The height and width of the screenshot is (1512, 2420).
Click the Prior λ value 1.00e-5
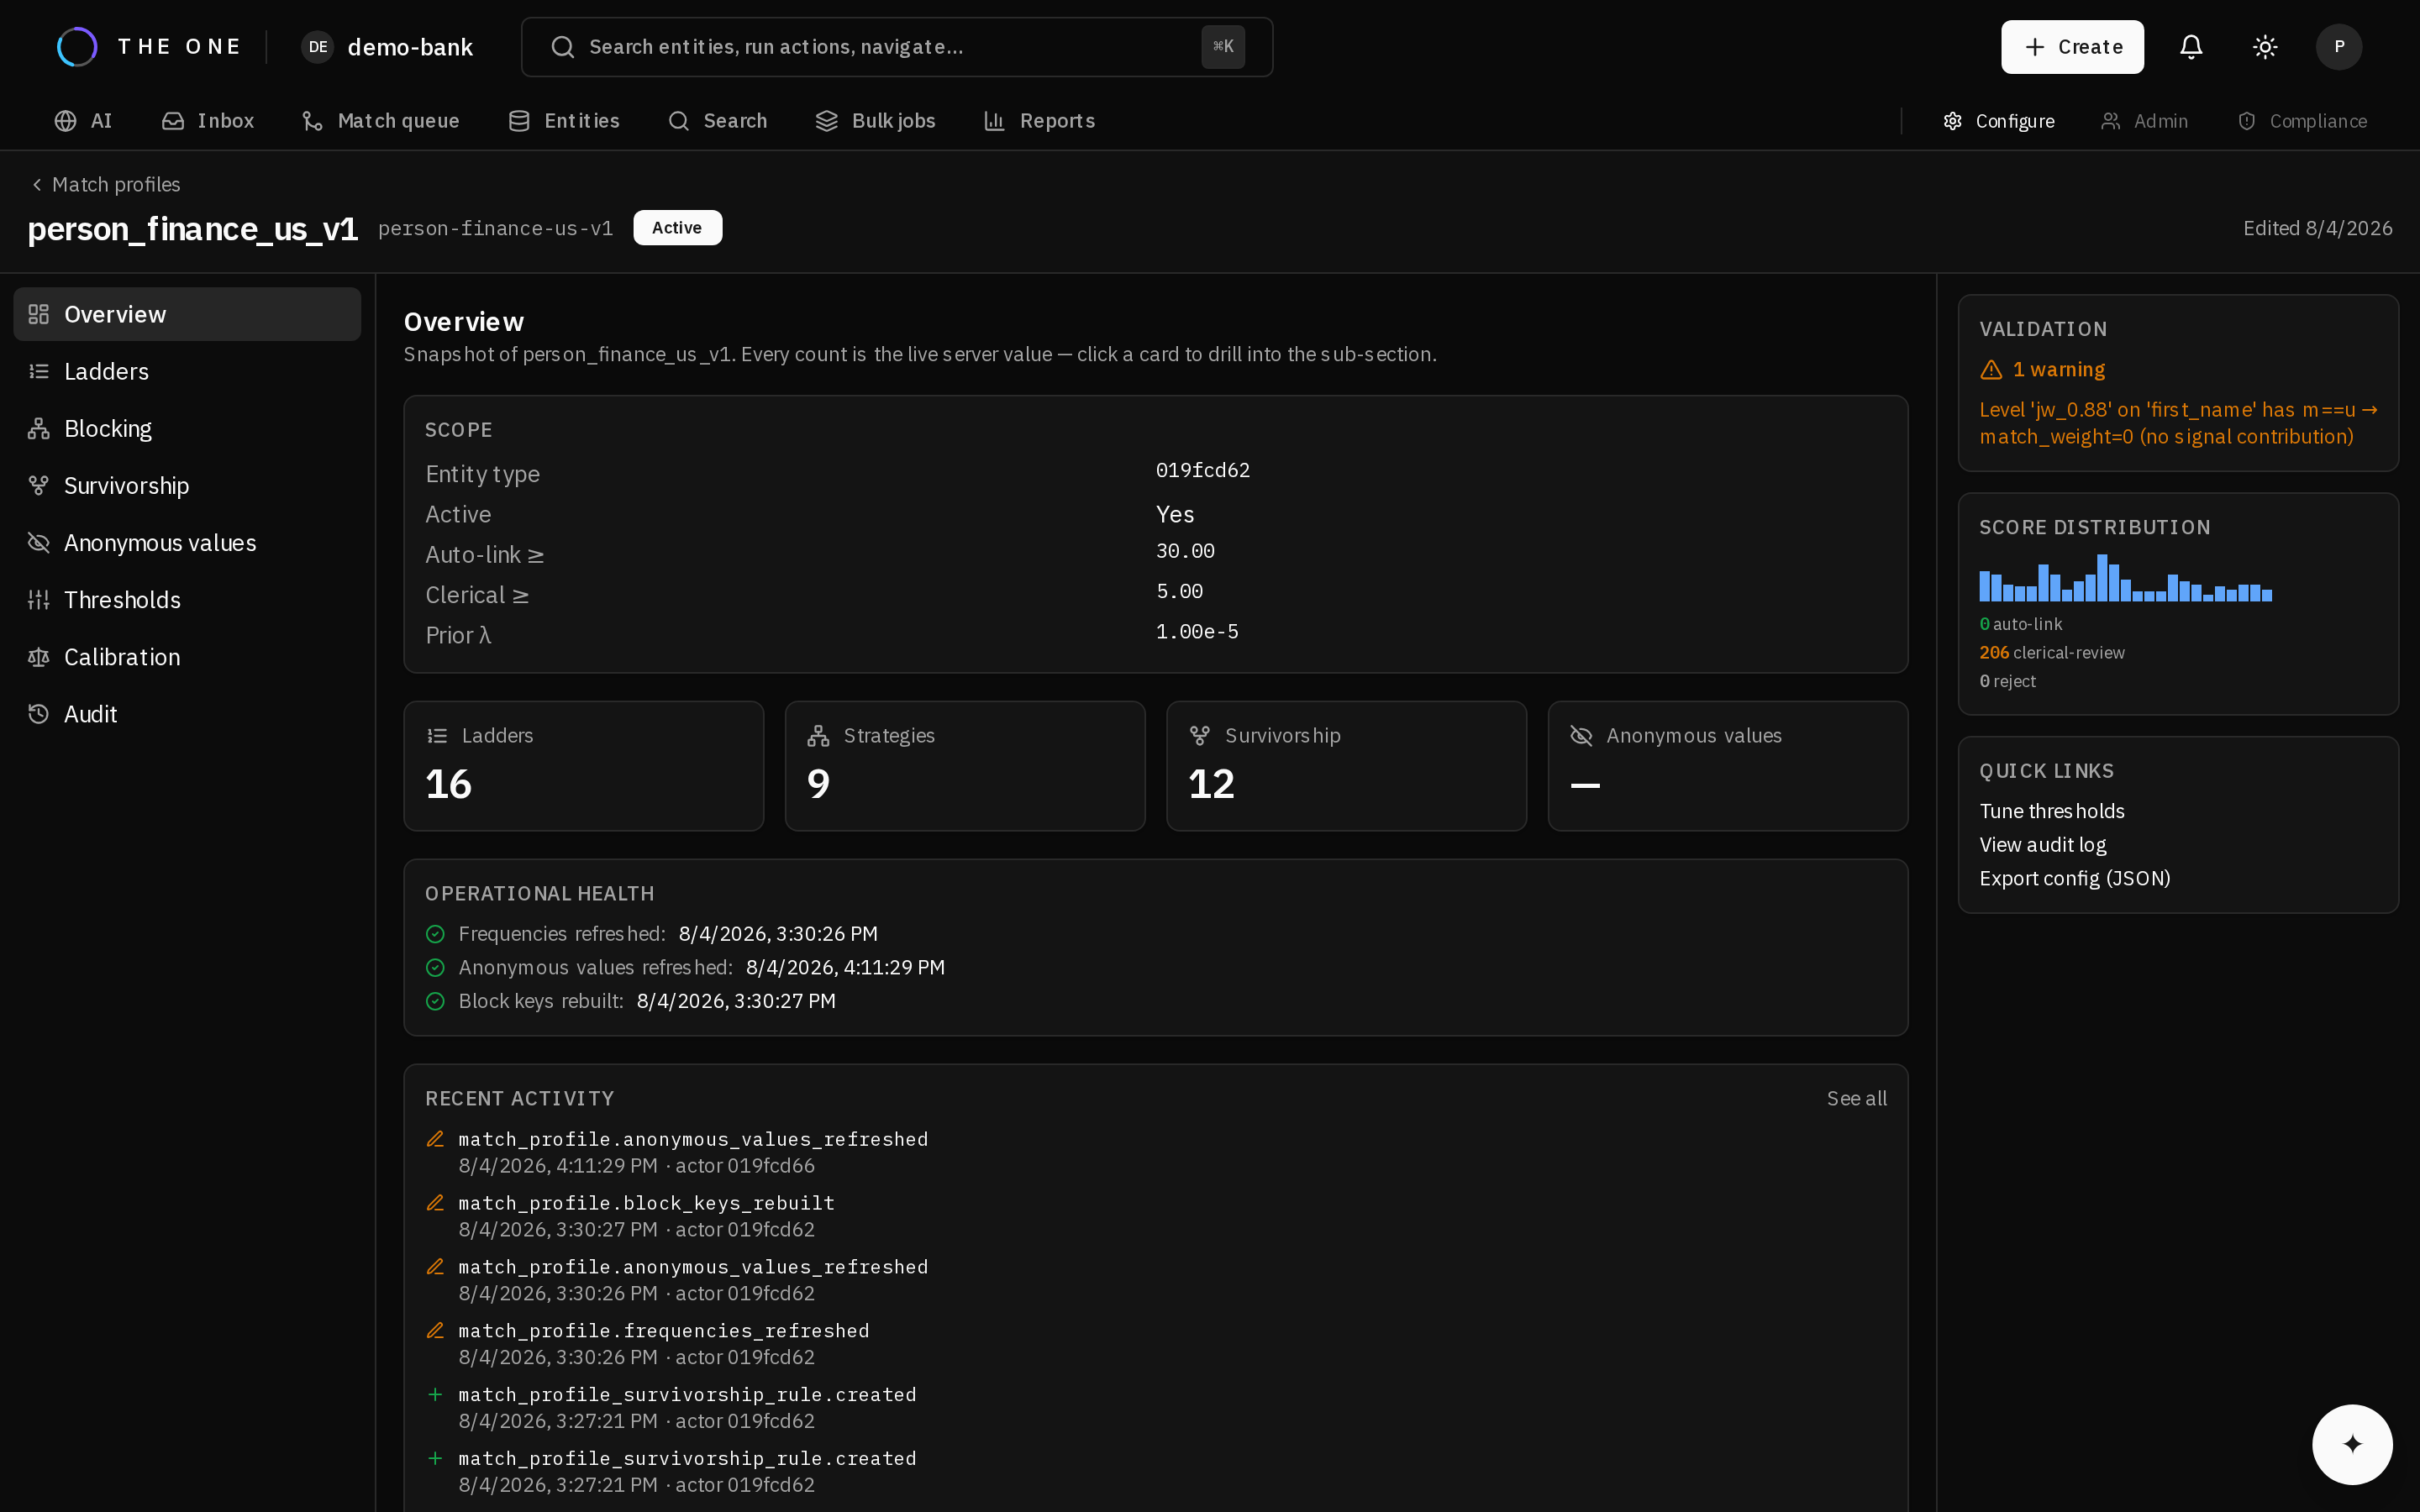[1197, 632]
